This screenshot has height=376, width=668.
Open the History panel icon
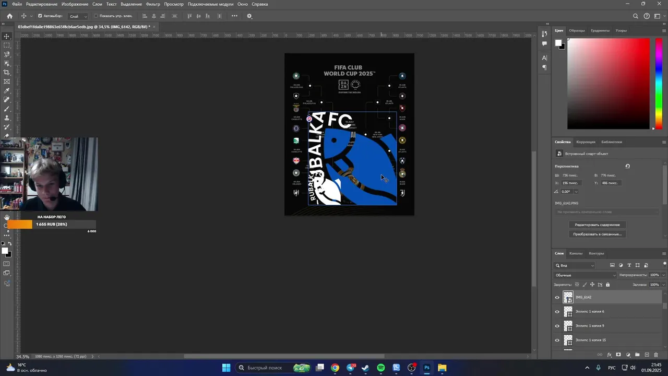tap(544, 34)
